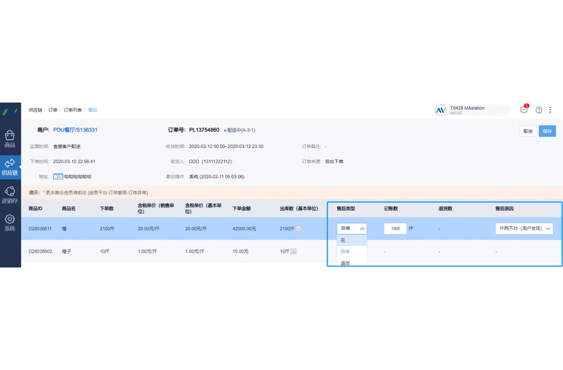Open the three-dot more options icon
This screenshot has width=563, height=370.
click(x=550, y=110)
